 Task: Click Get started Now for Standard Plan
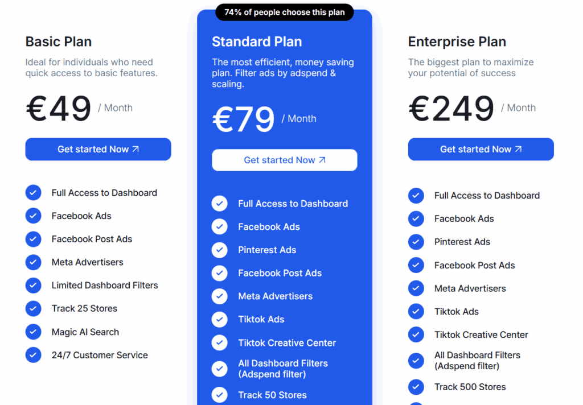click(x=284, y=160)
